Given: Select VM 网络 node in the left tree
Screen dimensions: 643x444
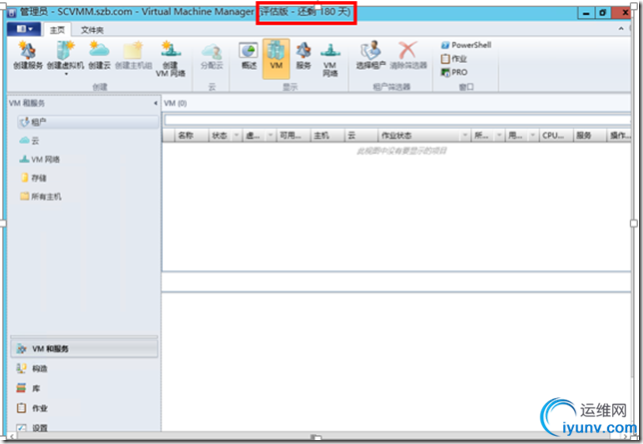Looking at the screenshot, I should coord(39,160).
